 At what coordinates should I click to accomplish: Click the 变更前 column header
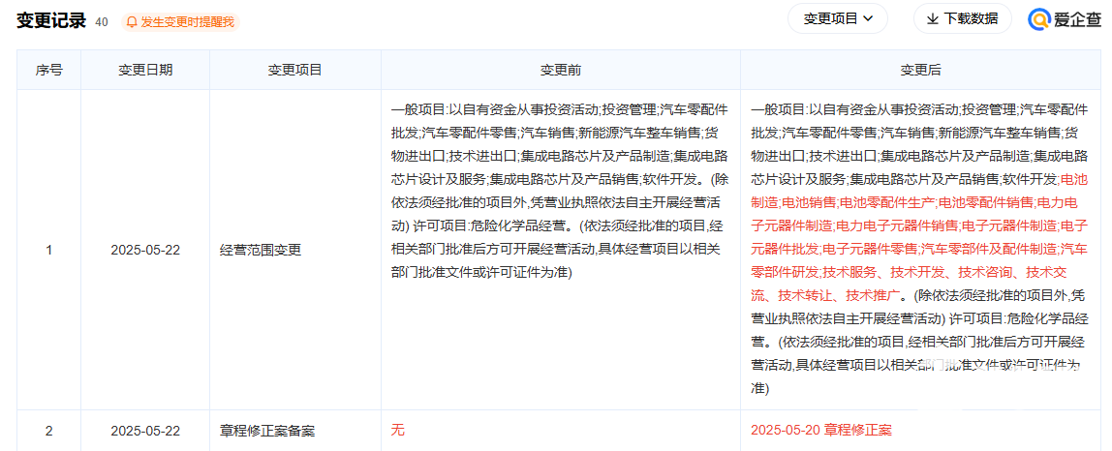click(x=560, y=70)
